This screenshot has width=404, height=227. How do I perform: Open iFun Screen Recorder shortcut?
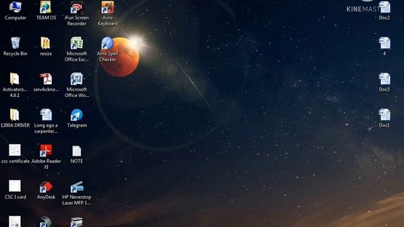(x=76, y=13)
